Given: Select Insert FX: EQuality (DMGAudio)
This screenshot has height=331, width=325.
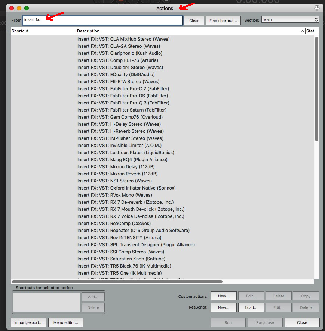Looking at the screenshot, I should point(116,75).
